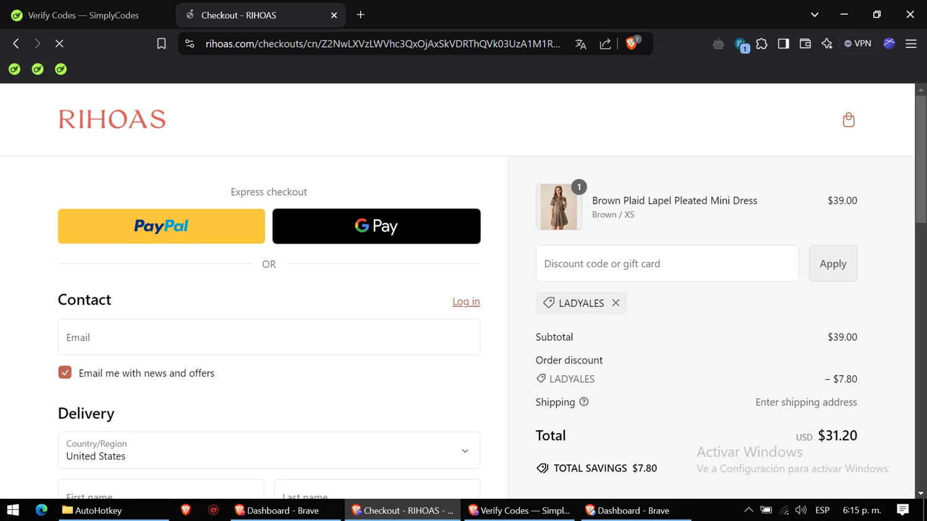
Task: Open the Brave VPN button
Action: pos(858,43)
